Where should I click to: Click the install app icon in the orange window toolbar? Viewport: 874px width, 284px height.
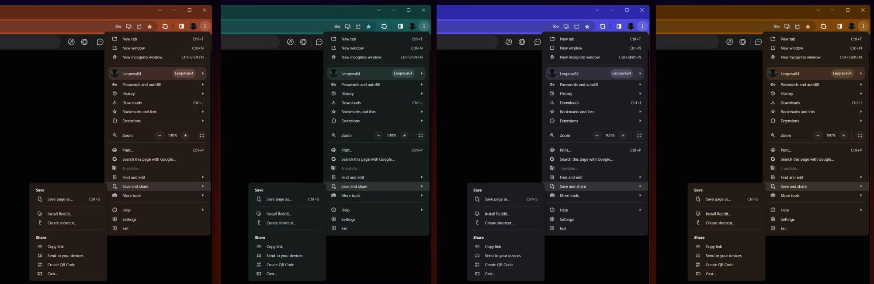tap(787, 27)
